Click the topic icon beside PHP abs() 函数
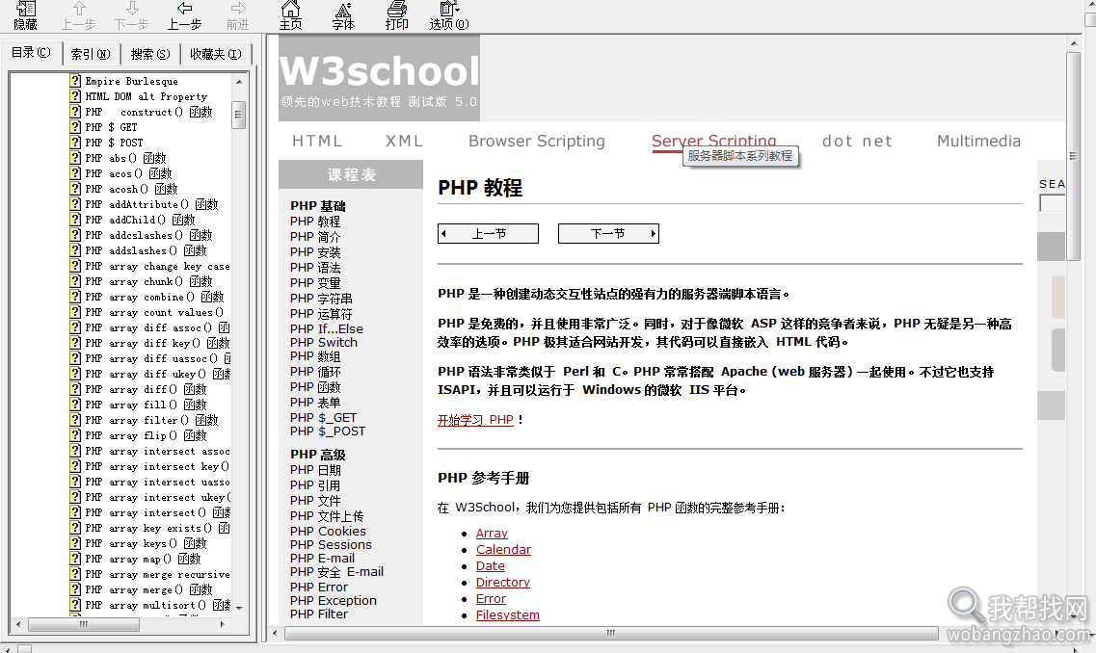 75,158
